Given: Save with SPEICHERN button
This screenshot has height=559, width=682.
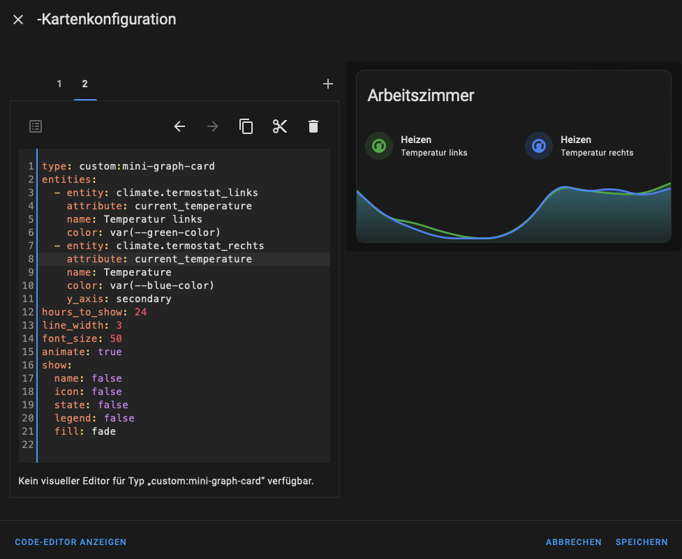Looking at the screenshot, I should point(642,542).
